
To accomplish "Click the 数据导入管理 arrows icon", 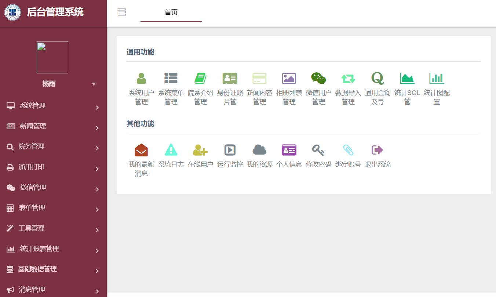I will click(348, 79).
